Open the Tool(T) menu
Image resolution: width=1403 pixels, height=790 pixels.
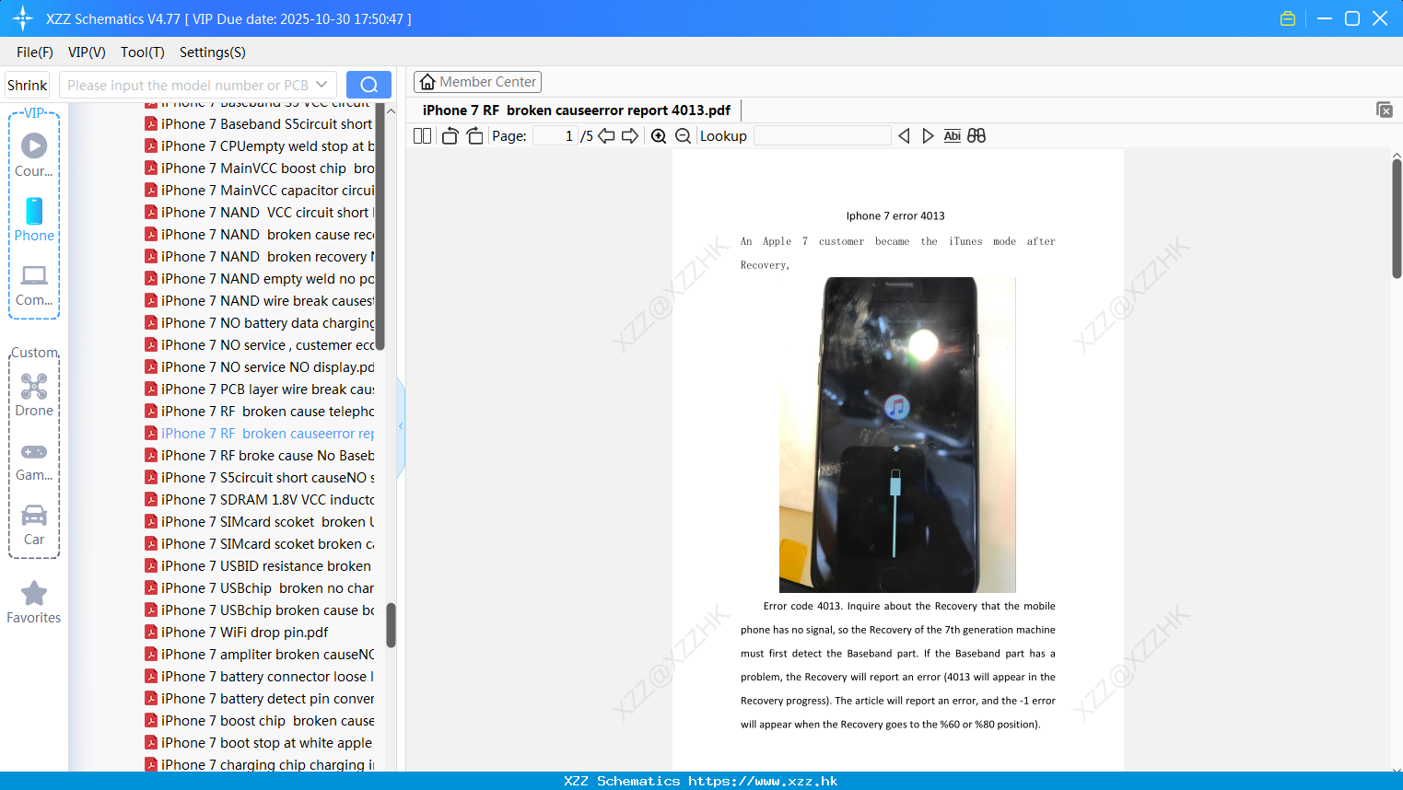pos(143,52)
